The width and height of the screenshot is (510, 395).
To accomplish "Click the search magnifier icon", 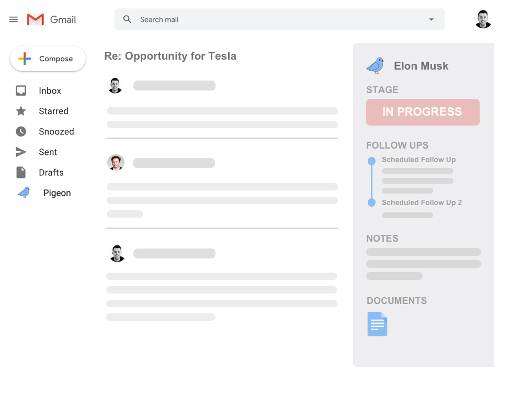I will (x=127, y=19).
